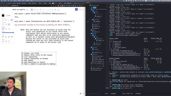Send element backward one layer
The height and width of the screenshot is (96, 171).
pyautogui.click(x=6, y=37)
